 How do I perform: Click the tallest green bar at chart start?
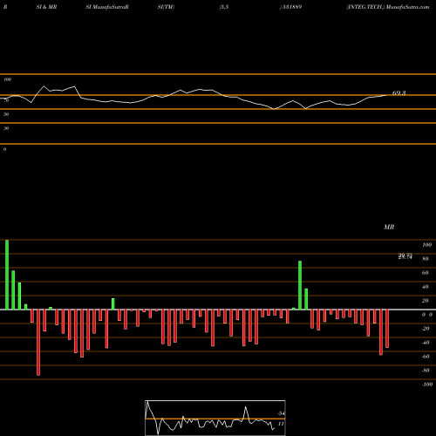[7, 275]
